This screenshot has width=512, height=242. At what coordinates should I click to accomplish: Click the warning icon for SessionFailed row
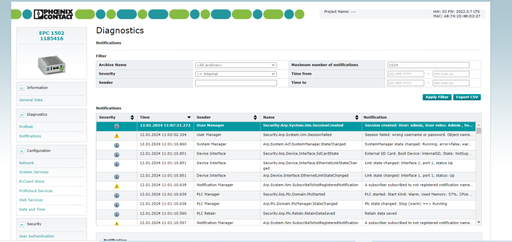[x=117, y=136]
